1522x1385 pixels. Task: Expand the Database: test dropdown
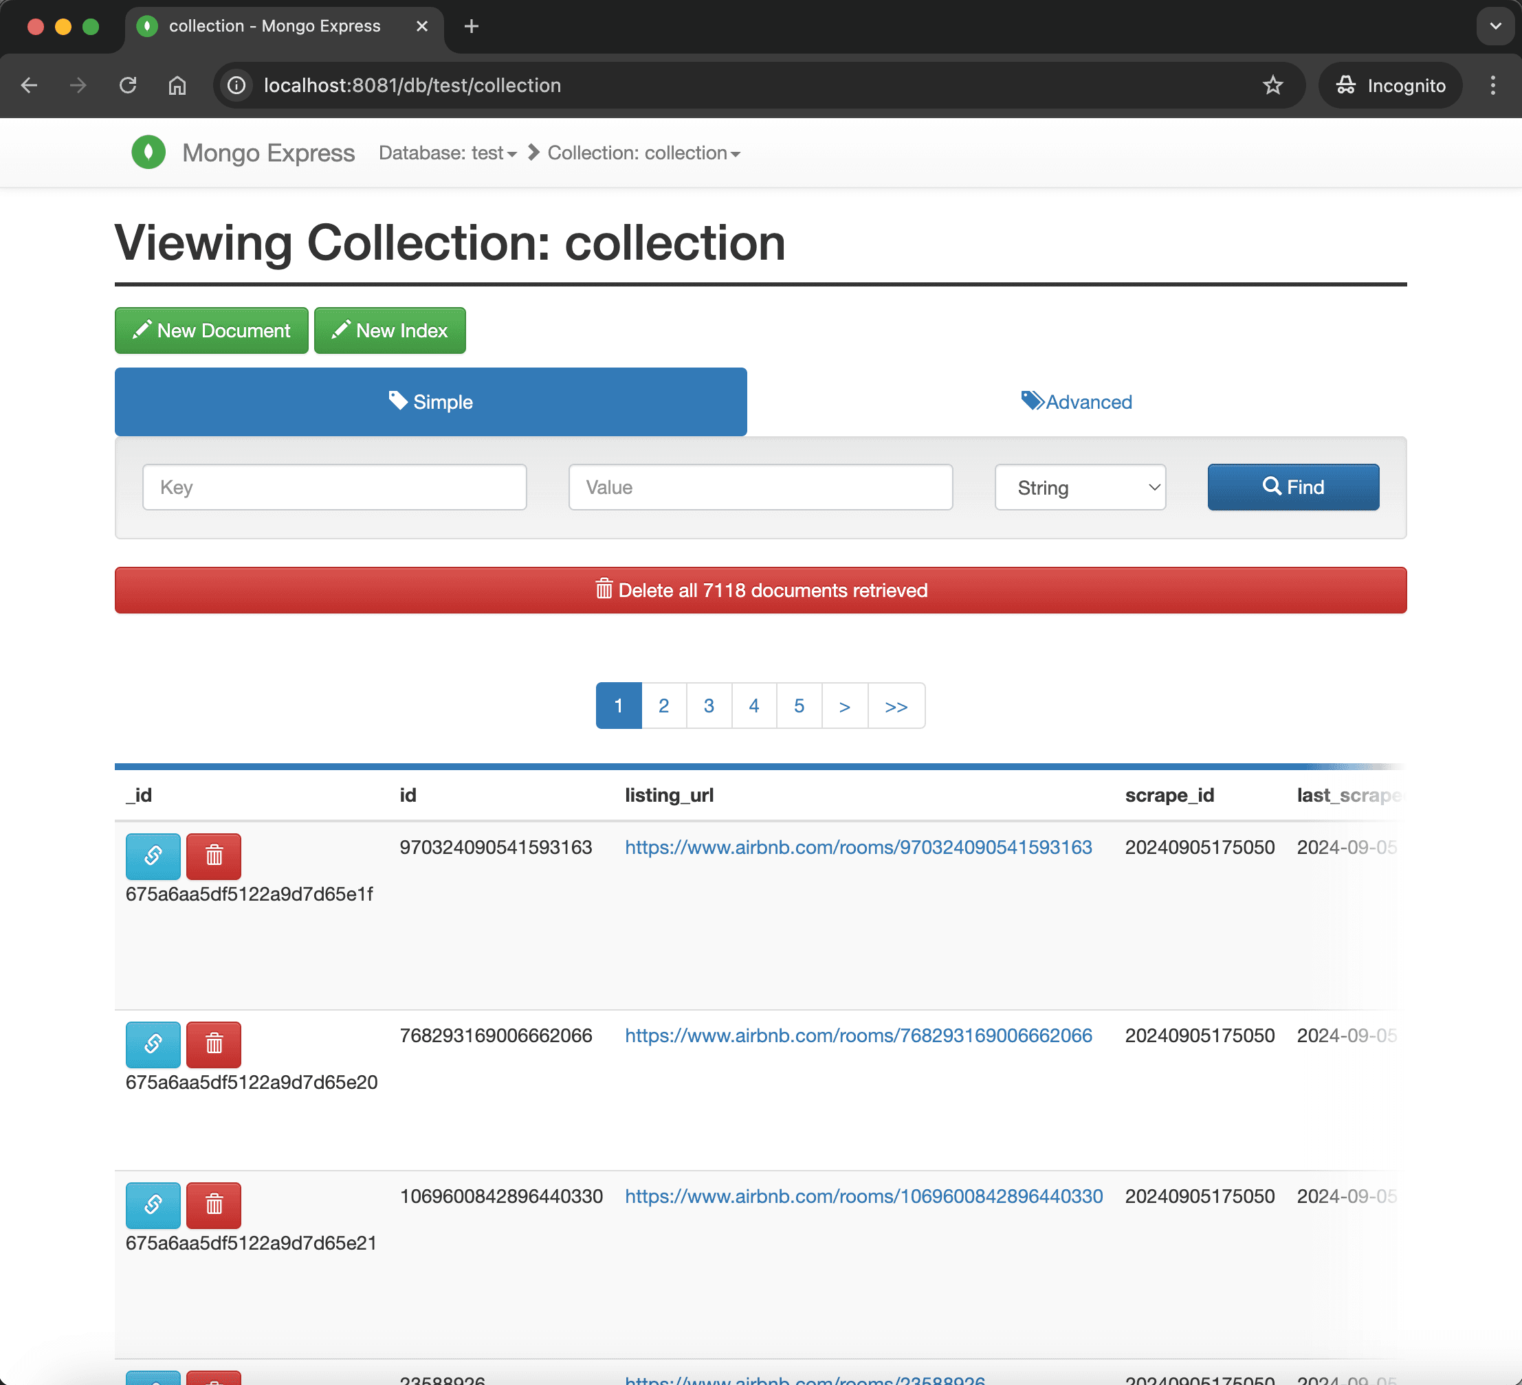448,153
